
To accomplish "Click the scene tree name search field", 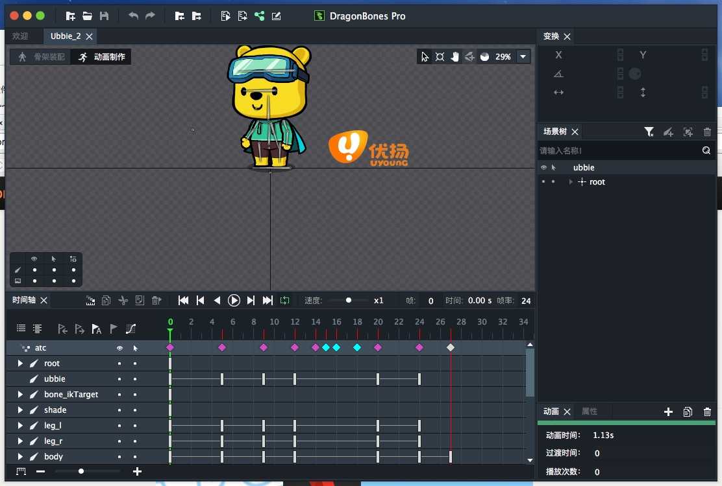I will point(619,151).
